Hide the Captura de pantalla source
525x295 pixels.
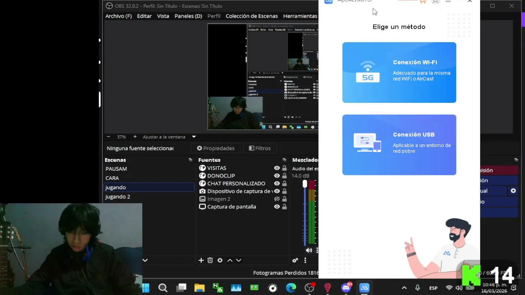(277, 206)
